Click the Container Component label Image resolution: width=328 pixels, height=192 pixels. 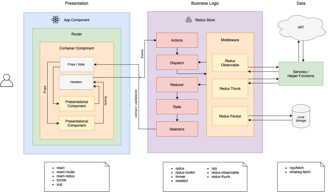click(x=77, y=48)
